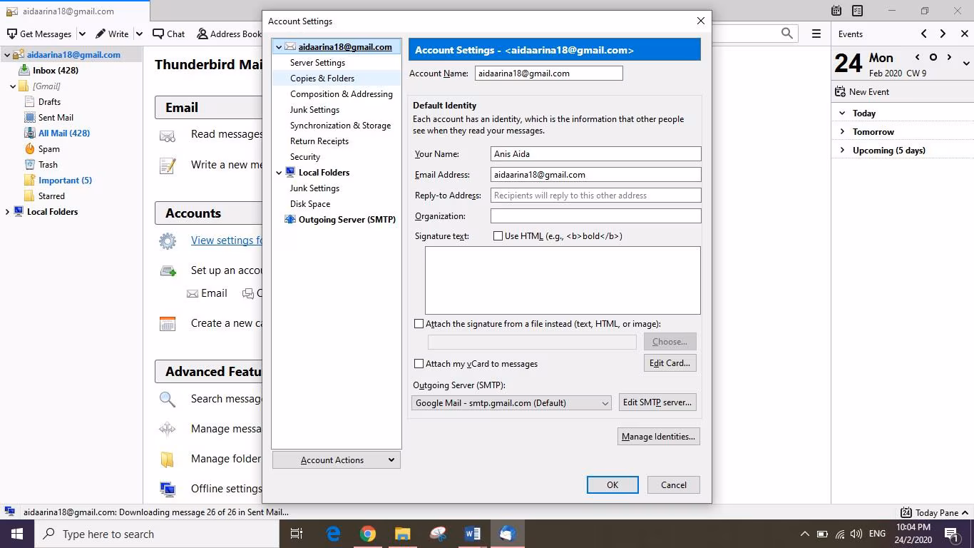Click the Get Messages toolbar button
This screenshot has height=548, width=974.
(39, 34)
